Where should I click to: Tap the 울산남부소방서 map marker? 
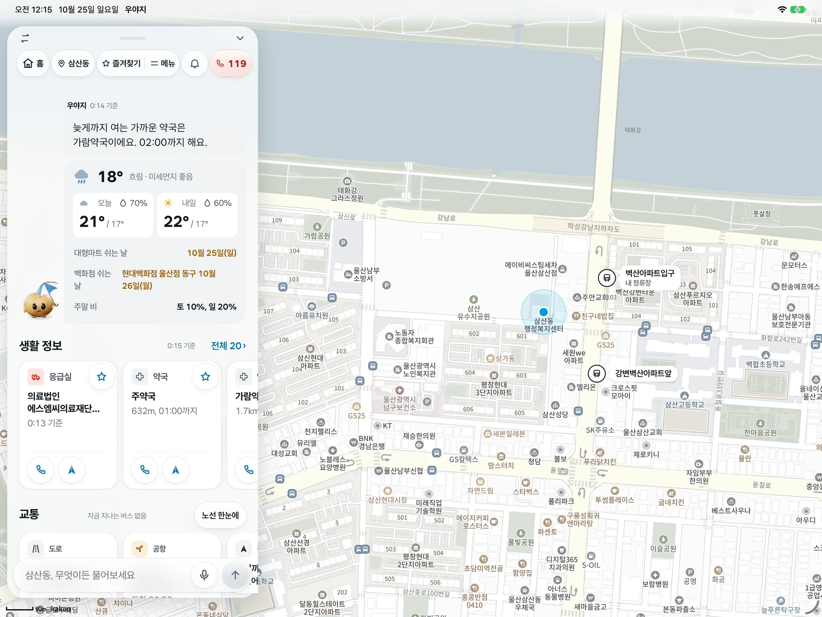click(x=348, y=274)
